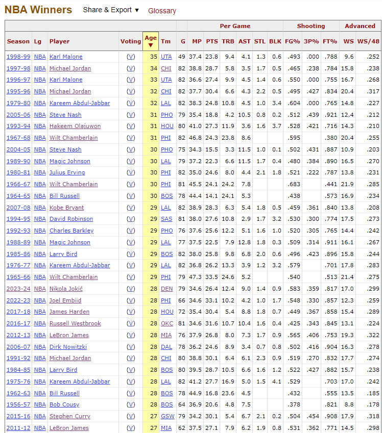The height and width of the screenshot is (433, 382).
Task: Sort table by Age column header
Action: tap(151, 41)
